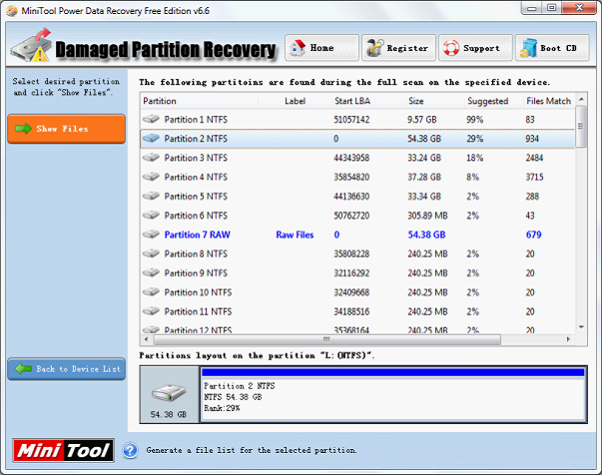Image resolution: width=602 pixels, height=475 pixels.
Task: Click the drive icon for Partition 3 NTFS
Action: 151,158
